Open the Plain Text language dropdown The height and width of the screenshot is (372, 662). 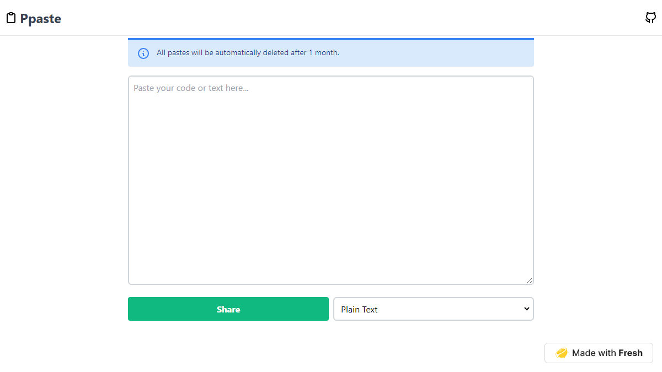pos(434,309)
